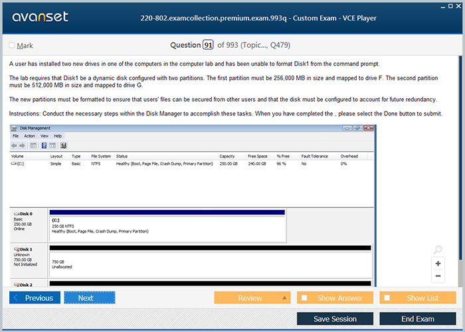The image size is (465, 332).
Task: Click the Healthy status cell for (C:)
Action: tap(165, 163)
